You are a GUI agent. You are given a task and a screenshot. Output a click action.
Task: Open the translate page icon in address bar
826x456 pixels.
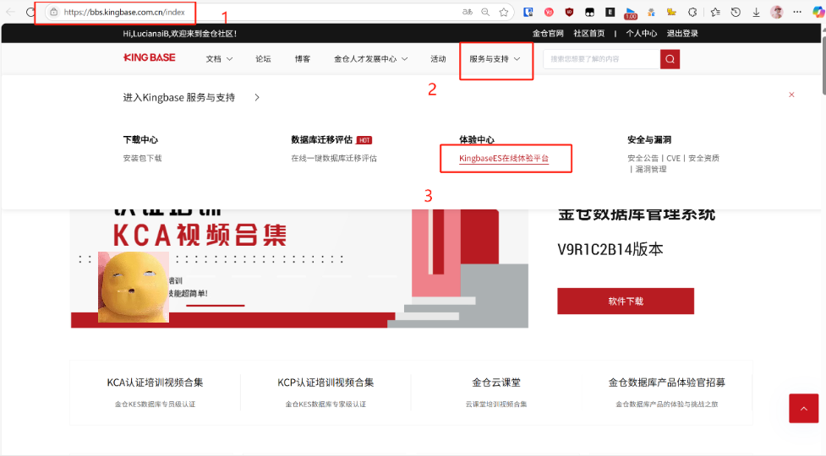tap(468, 12)
